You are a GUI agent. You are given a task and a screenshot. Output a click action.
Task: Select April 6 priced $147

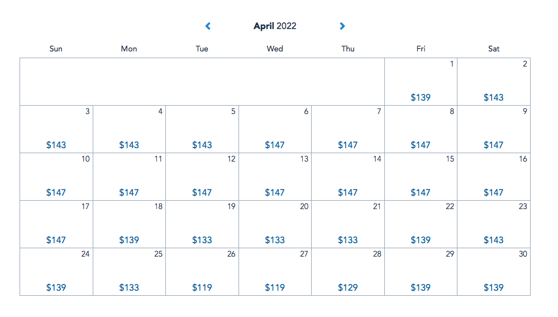tap(275, 129)
